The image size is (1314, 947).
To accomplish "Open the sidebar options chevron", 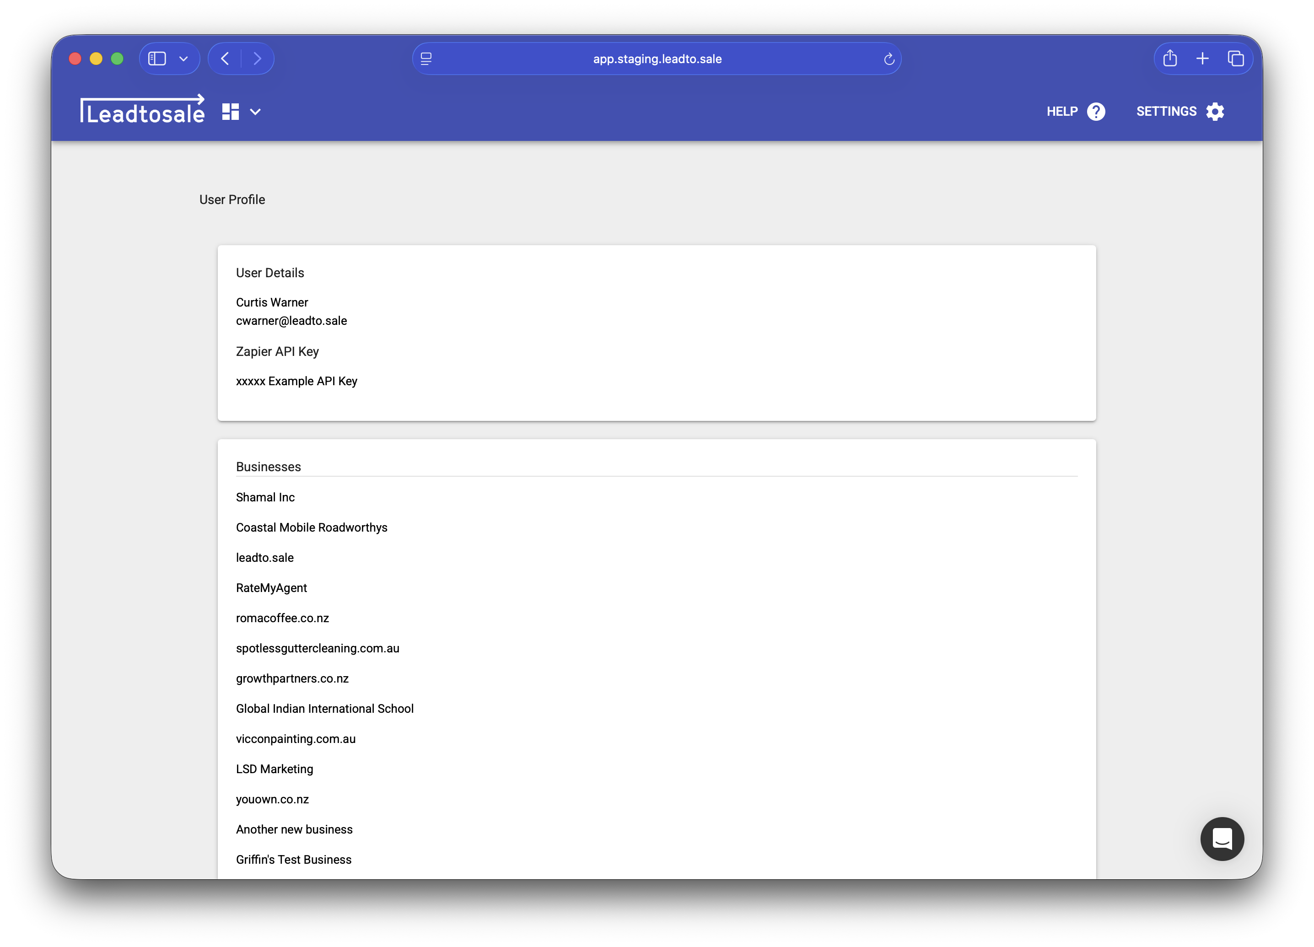I will pos(184,58).
